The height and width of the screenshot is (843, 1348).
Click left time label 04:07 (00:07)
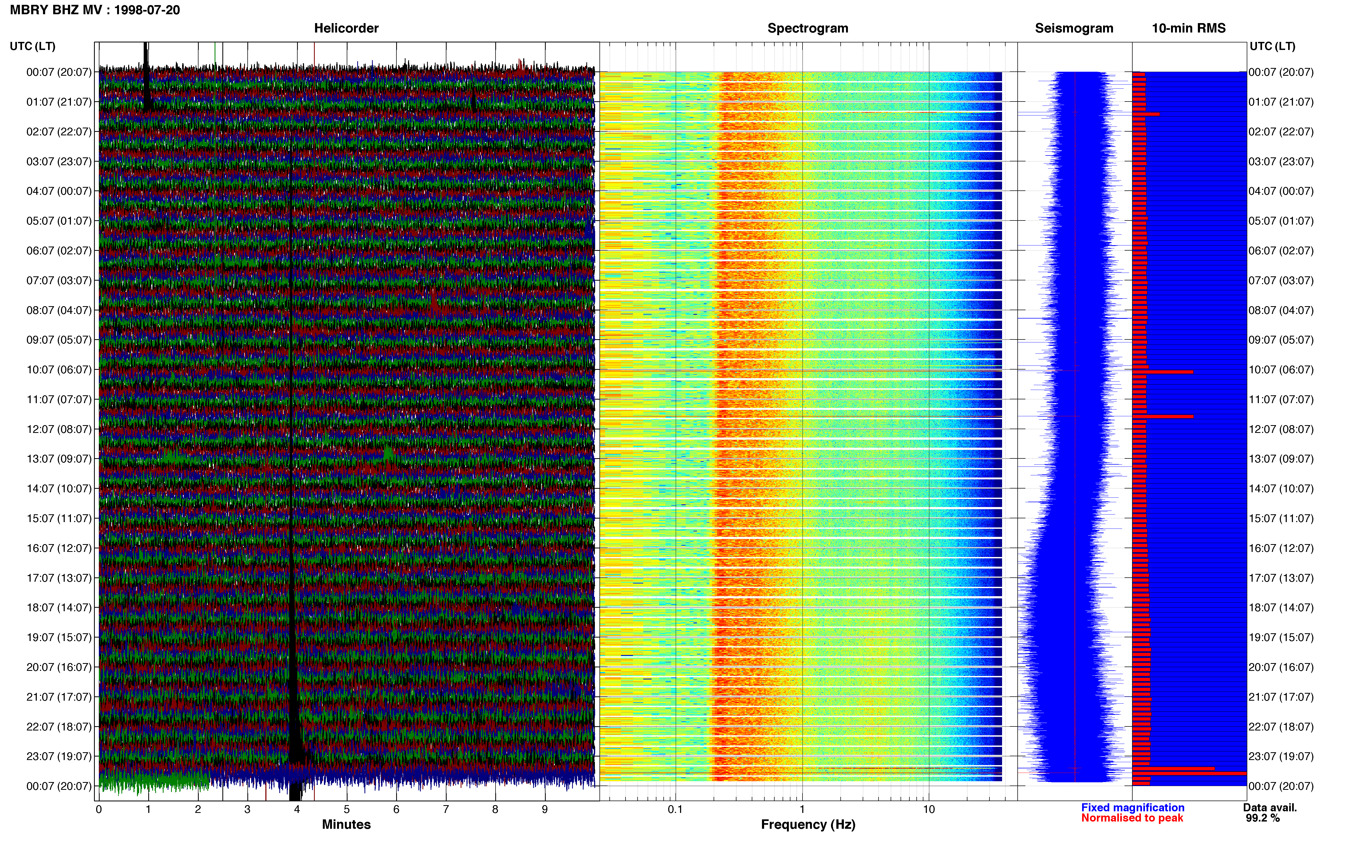click(x=59, y=191)
